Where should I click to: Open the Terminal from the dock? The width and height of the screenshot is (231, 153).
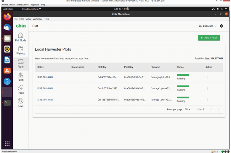pyautogui.click(x=7, y=103)
